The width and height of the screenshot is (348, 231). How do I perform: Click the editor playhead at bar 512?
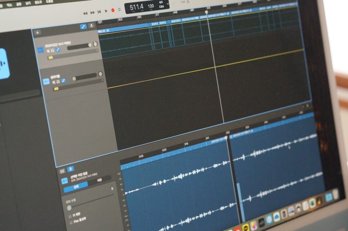[226, 138]
